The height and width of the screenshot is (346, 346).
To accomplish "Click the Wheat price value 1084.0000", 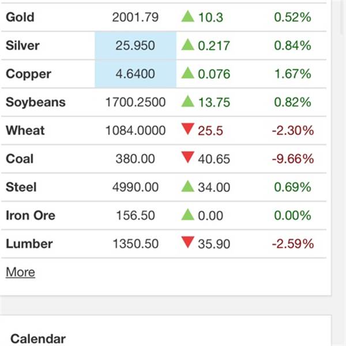I will pyautogui.click(x=136, y=130).
